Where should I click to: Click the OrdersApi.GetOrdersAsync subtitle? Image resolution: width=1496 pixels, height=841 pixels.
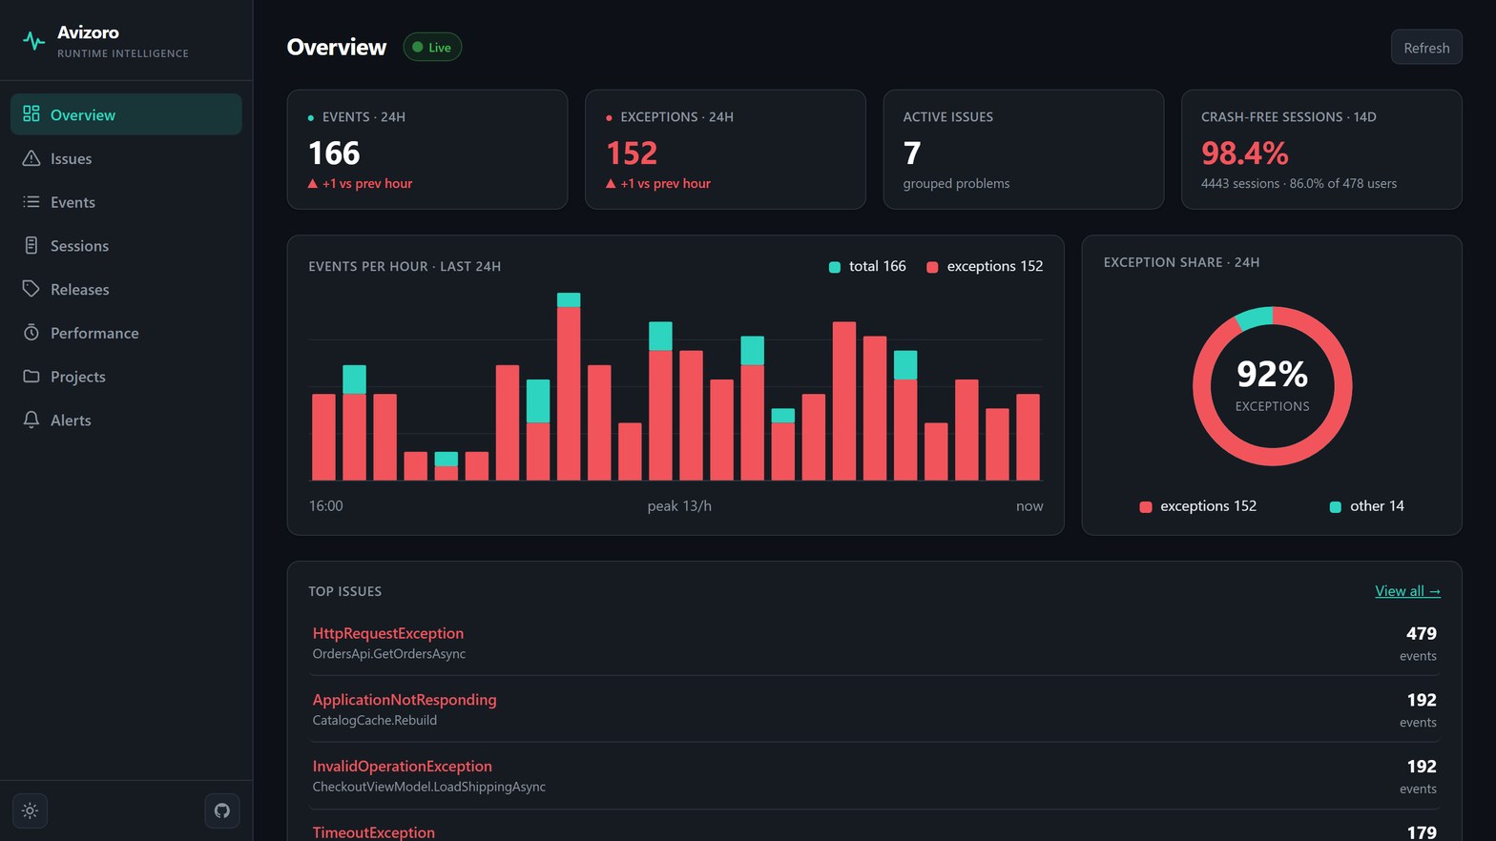(x=389, y=654)
